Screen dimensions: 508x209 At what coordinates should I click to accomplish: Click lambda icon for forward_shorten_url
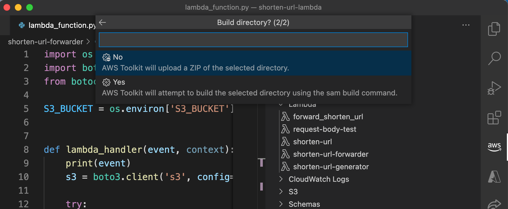[285, 117]
